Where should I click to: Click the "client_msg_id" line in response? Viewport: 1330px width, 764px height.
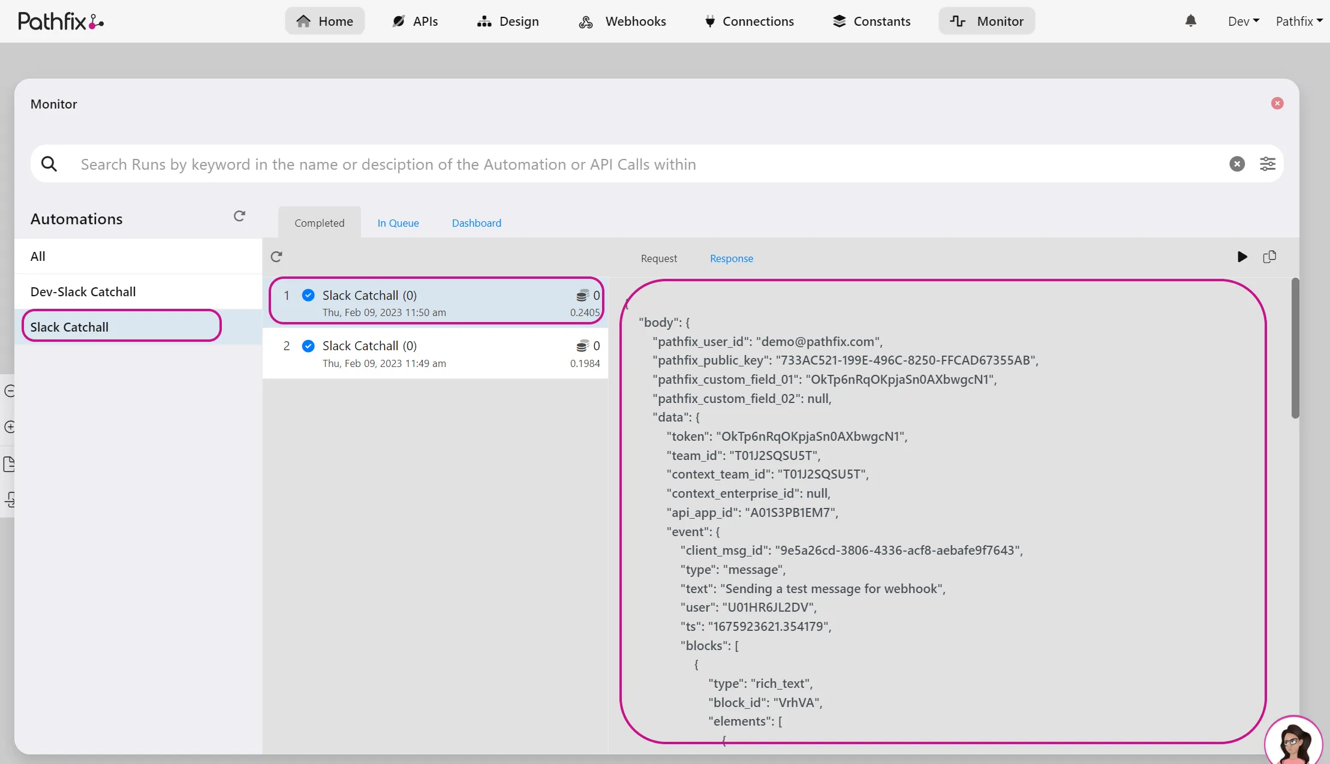tap(851, 550)
